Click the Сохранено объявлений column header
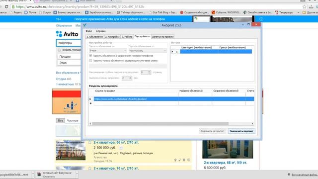 point(226,90)
